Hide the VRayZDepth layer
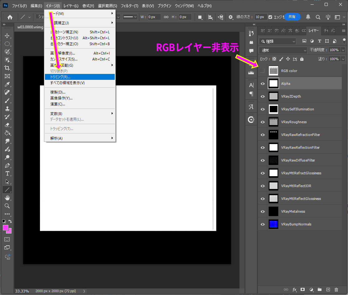Viewport: 348px width, 295px height. click(x=262, y=96)
